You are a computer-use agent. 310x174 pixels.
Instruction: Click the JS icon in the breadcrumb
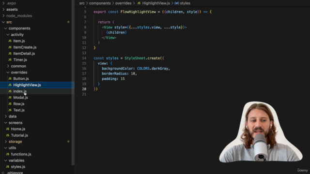(x=139, y=3)
